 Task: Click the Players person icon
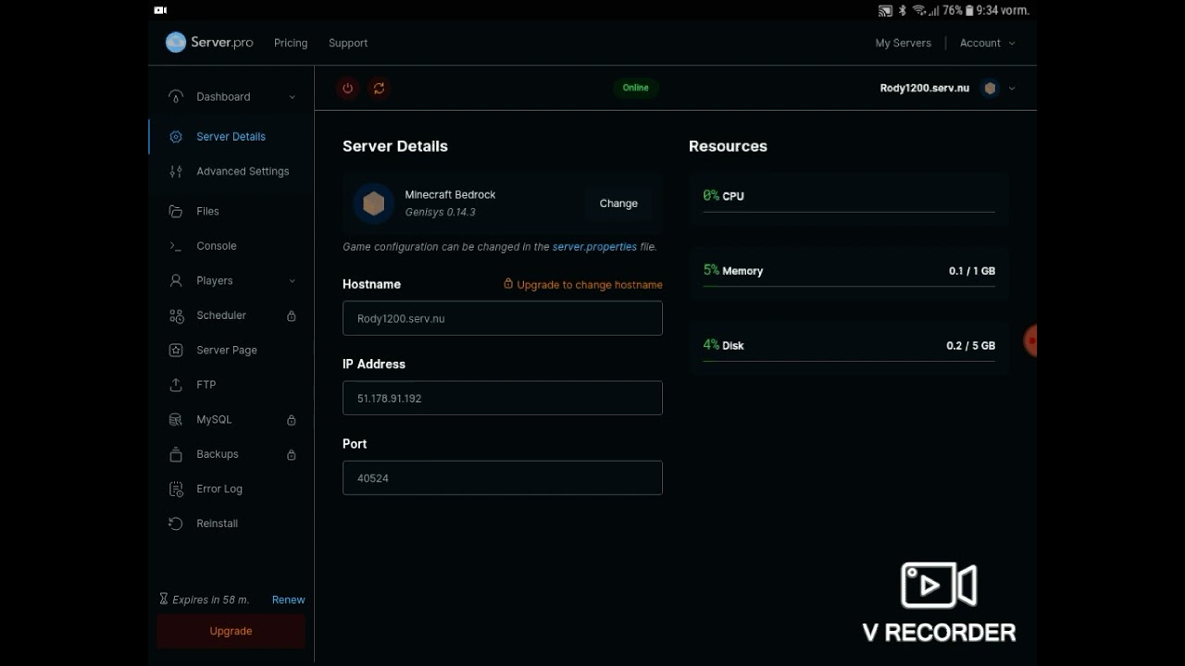[176, 281]
